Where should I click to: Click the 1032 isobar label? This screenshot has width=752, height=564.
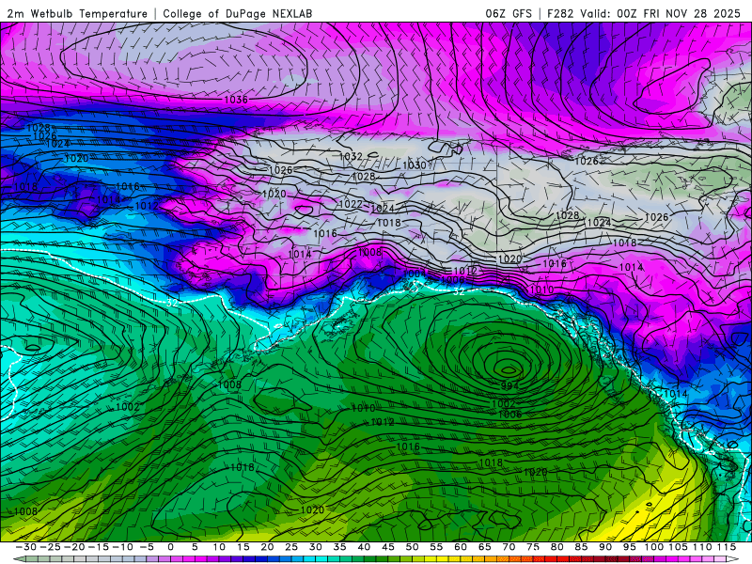pos(351,156)
